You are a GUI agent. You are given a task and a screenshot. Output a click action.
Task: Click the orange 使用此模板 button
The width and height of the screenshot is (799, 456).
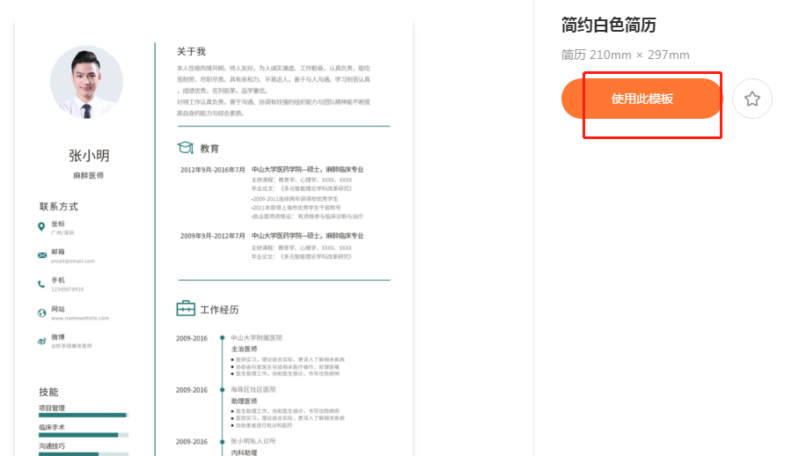(x=642, y=99)
